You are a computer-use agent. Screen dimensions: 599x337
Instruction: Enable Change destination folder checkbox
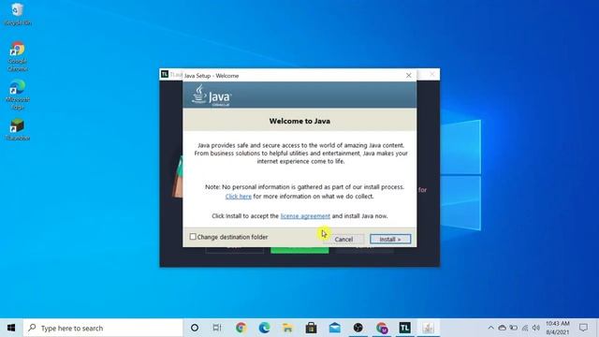point(193,237)
